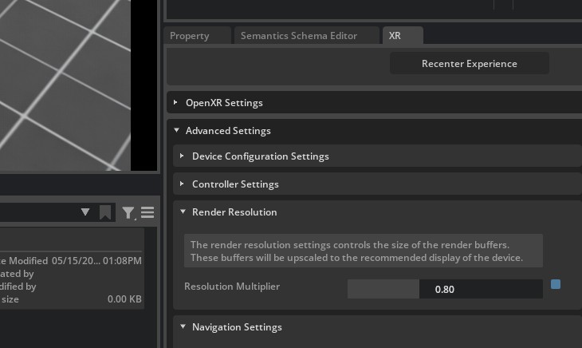Click the Resolution Multiplier label
582x348 pixels.
click(x=232, y=287)
